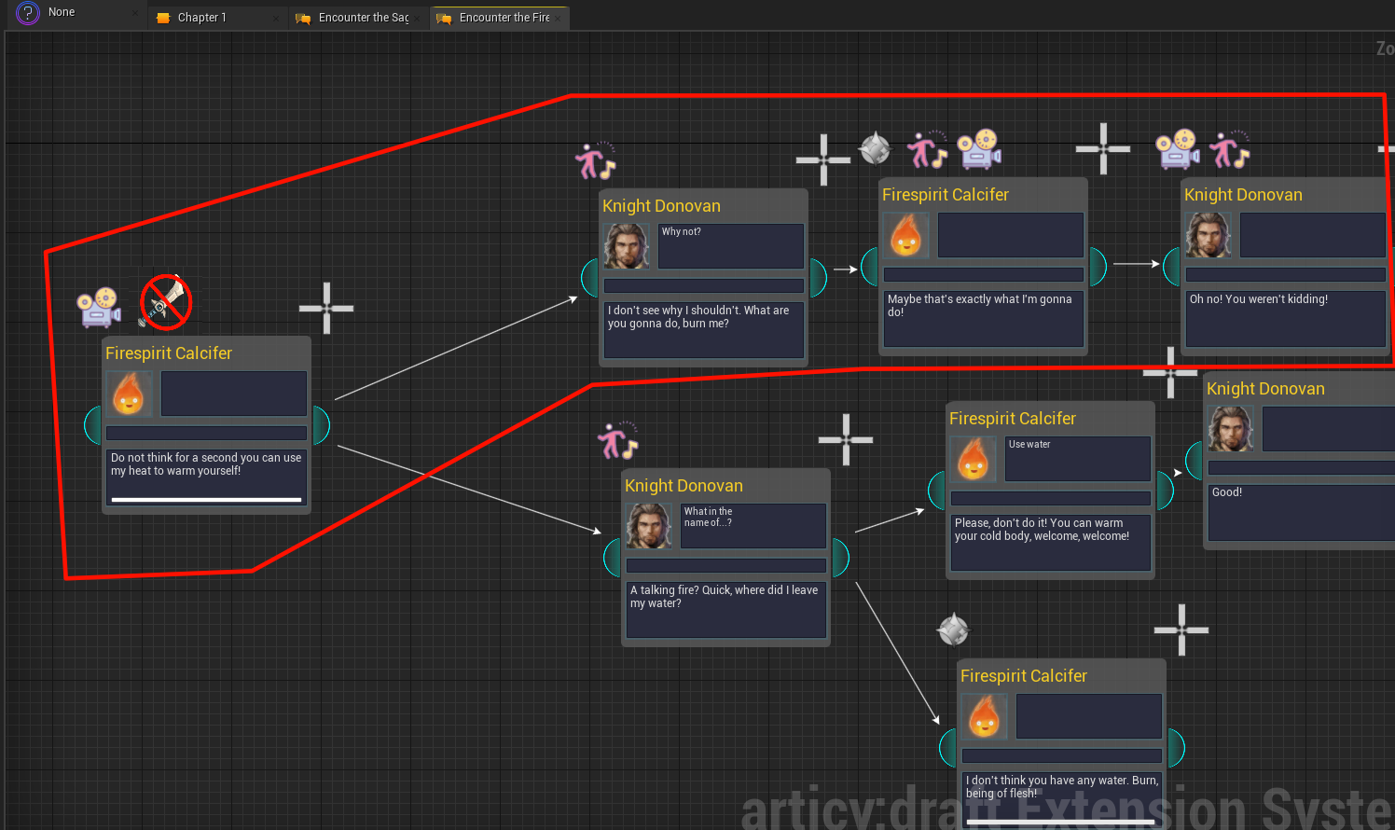The width and height of the screenshot is (1395, 830).
Task: Click the crosshair icon left of the spiky ball above 'Maybe that's exactly' node
Action: coord(823,159)
